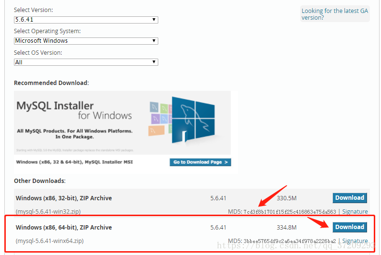Click the 334.8M file size value
Viewport: 381px width, 255px height.
[287, 228]
